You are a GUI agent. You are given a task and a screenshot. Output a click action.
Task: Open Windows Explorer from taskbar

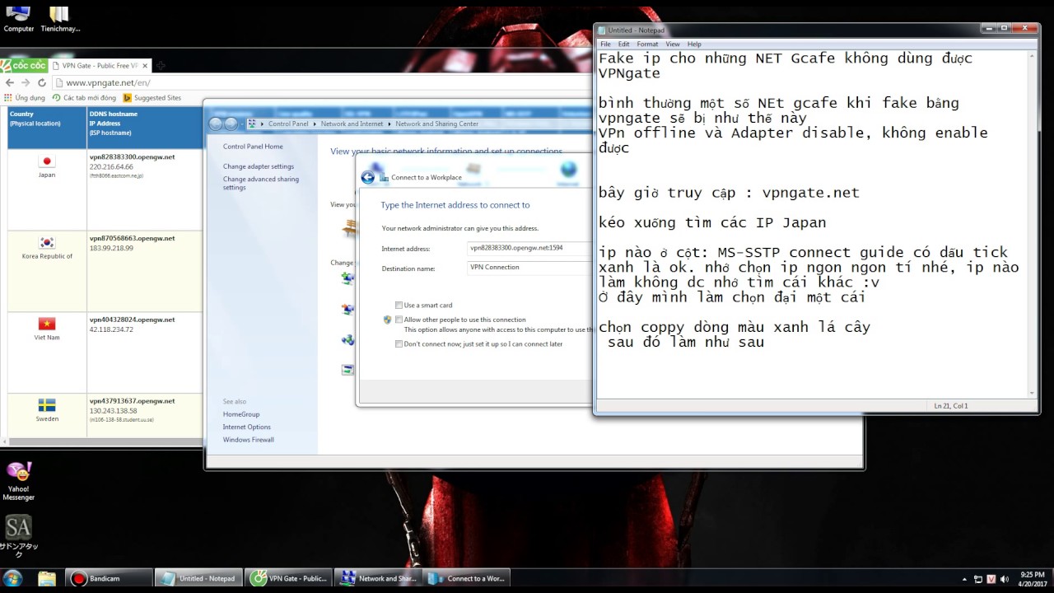coord(48,578)
